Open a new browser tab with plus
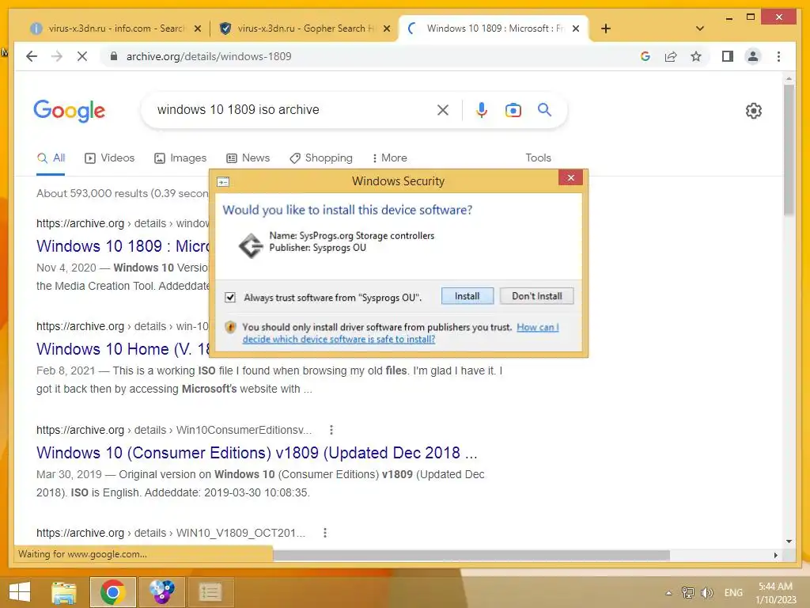Viewport: 810px width, 608px height. pos(606,28)
